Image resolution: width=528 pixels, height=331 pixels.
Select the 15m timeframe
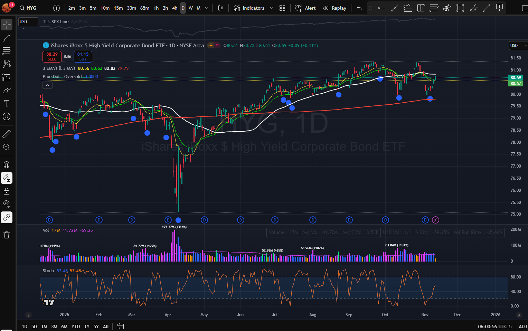[118, 8]
